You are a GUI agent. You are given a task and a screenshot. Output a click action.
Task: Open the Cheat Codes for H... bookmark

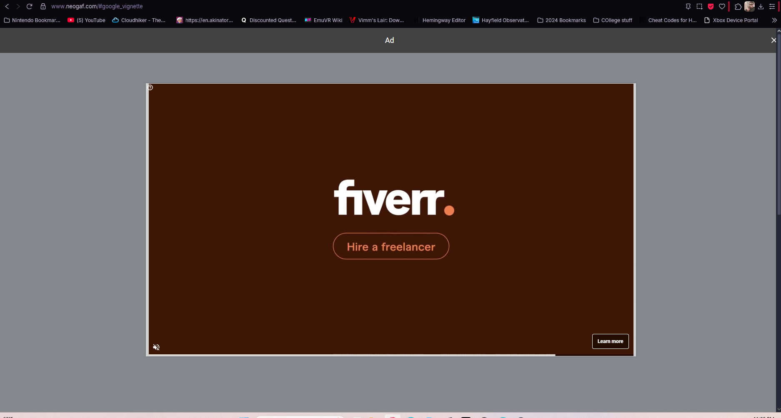click(668, 20)
